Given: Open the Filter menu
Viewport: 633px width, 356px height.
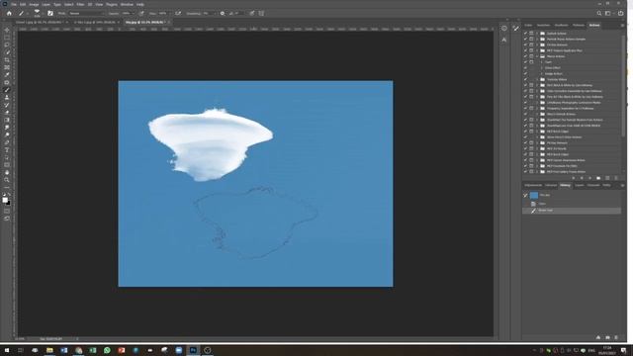Looking at the screenshot, I should coord(80,4).
